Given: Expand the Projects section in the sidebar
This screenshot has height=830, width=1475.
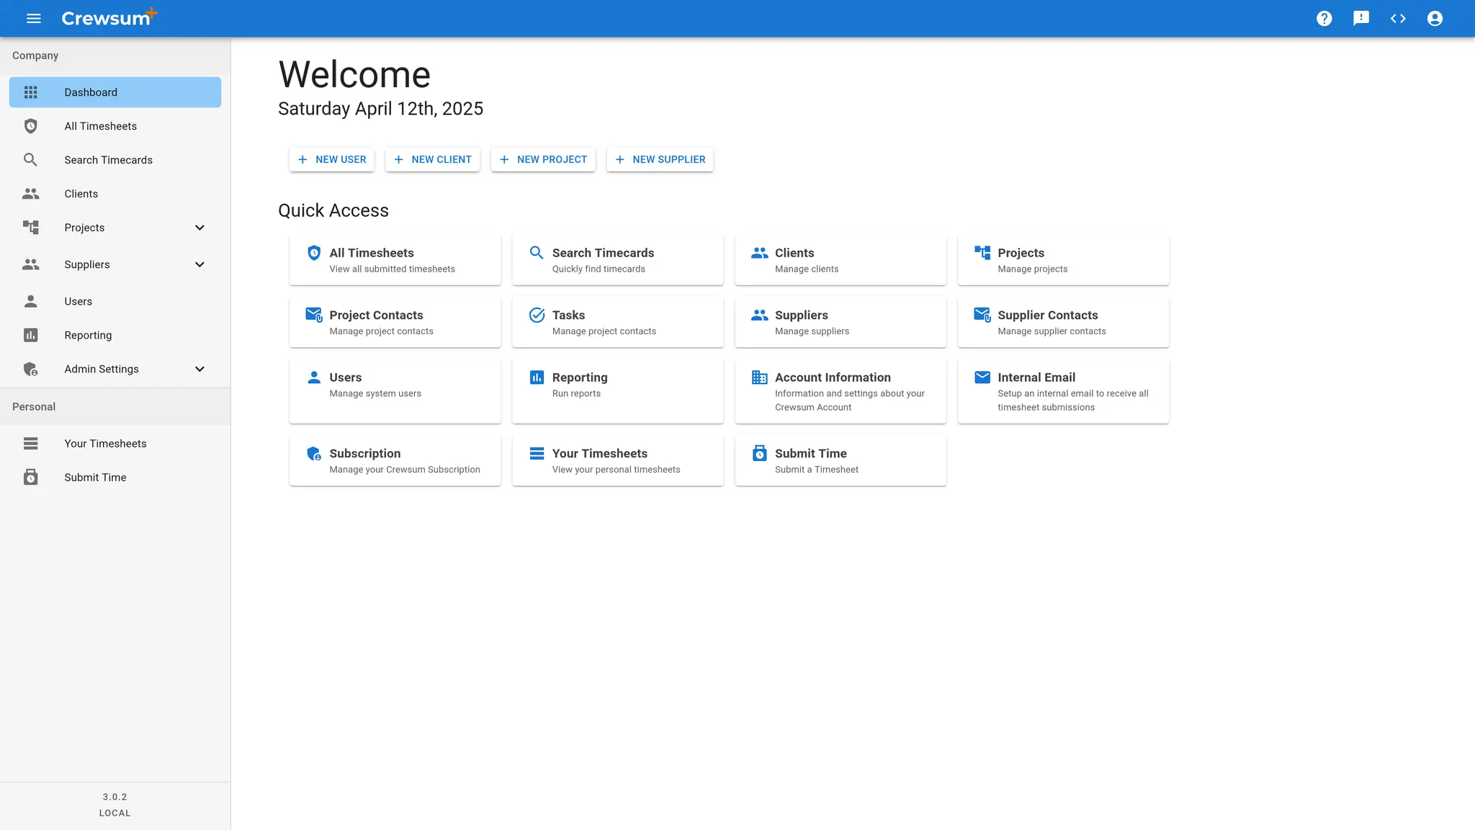Looking at the screenshot, I should (x=199, y=227).
